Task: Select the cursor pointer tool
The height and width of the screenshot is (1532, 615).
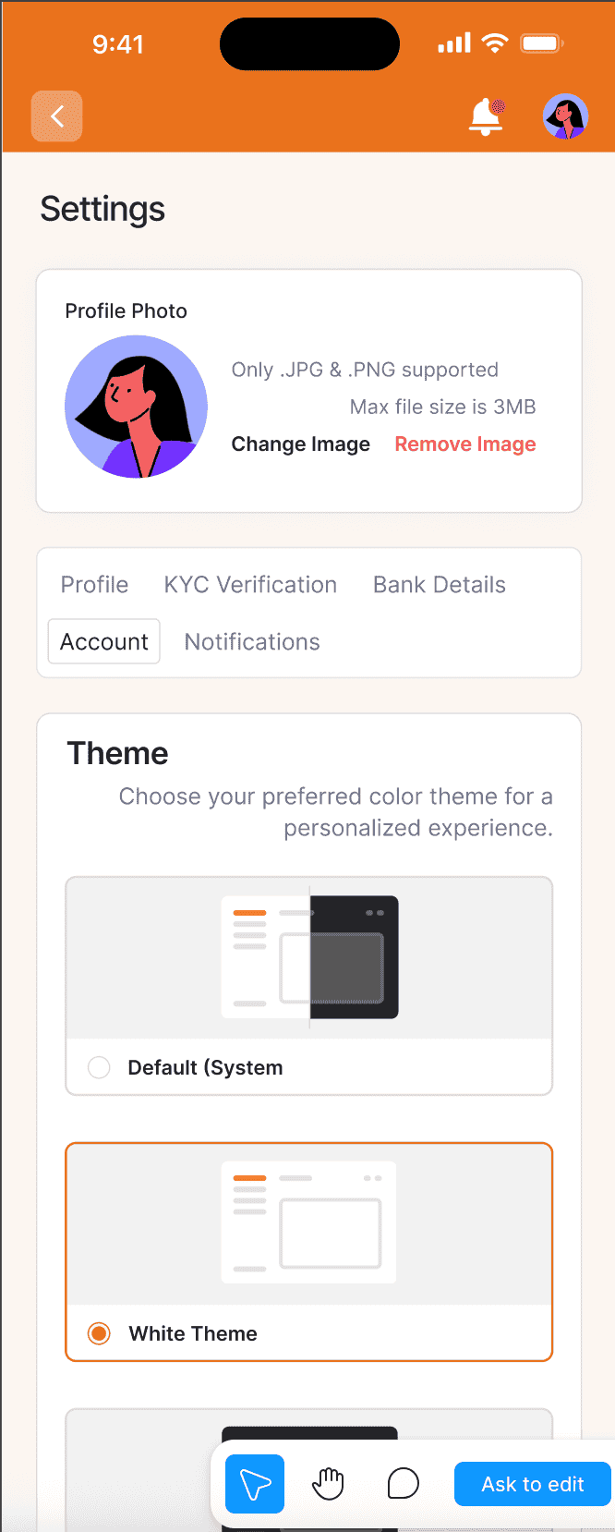Action: click(x=255, y=1484)
